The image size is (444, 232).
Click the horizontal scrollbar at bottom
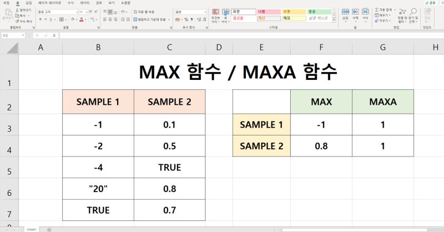pyautogui.click(x=354, y=230)
